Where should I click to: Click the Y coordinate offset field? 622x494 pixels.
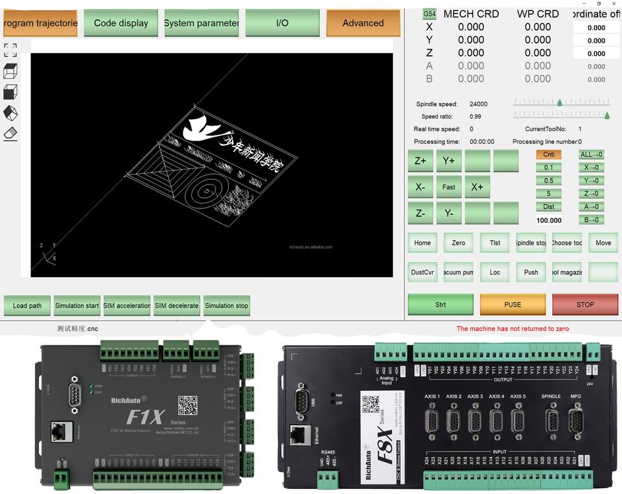596,40
